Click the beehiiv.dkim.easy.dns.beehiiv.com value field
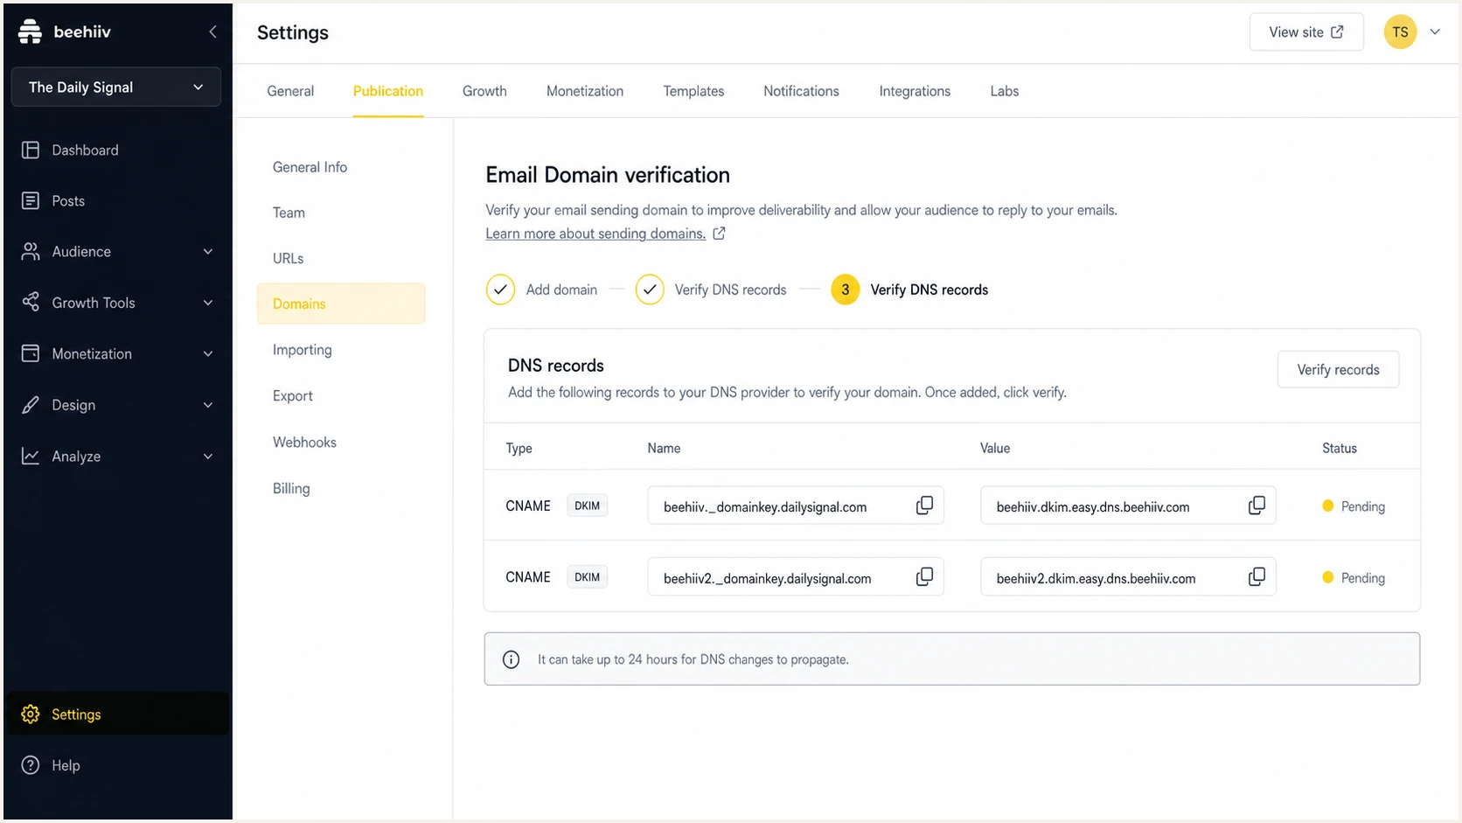This screenshot has width=1462, height=823. coord(1128,506)
